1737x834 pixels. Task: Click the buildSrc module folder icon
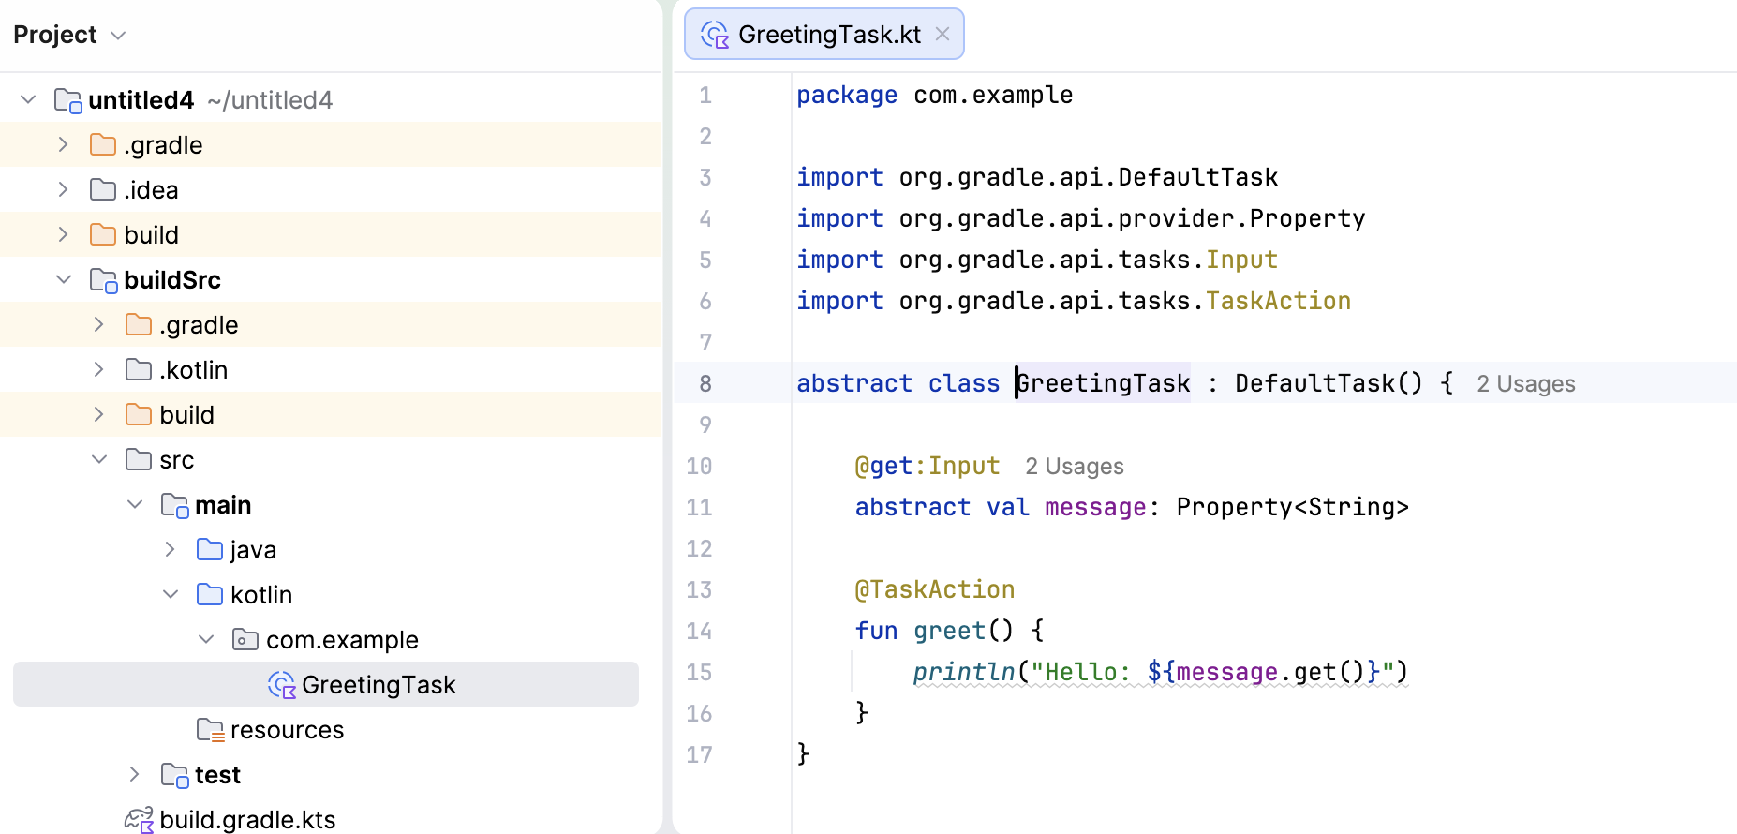click(103, 280)
